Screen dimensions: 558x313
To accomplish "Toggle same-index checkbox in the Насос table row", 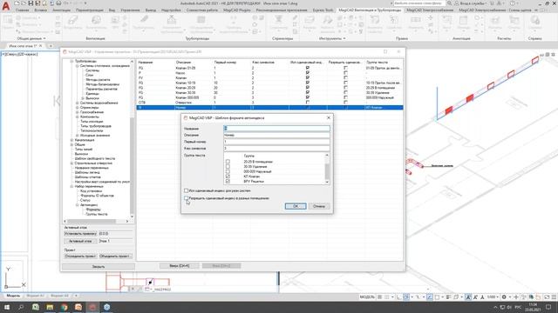I will pyautogui.click(x=308, y=73).
